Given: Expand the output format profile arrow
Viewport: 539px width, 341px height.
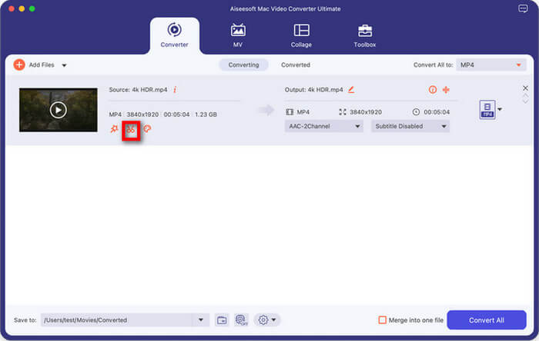Looking at the screenshot, I should pyautogui.click(x=500, y=109).
